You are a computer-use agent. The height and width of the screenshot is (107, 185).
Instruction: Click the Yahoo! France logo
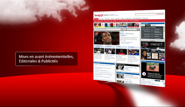[98, 16]
